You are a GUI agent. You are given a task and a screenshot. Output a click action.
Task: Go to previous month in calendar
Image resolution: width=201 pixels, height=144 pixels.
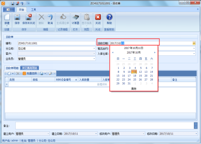113,52
